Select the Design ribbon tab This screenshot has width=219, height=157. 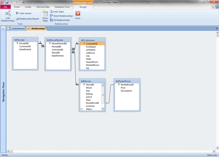[83, 7]
